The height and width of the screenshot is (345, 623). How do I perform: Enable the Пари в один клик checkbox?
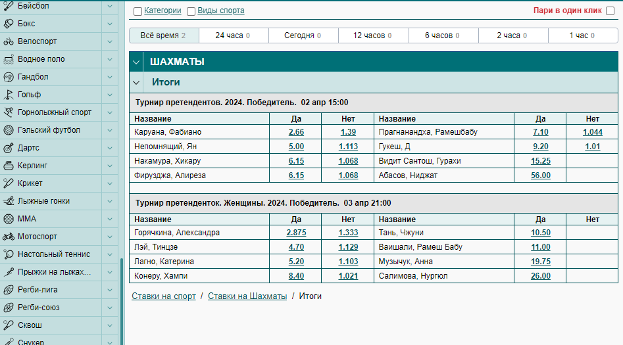[611, 11]
